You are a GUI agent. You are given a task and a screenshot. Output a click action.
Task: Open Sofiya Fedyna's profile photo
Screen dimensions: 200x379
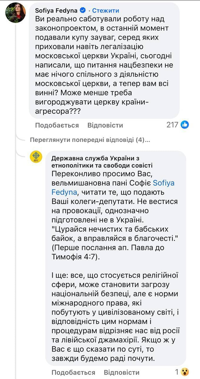pos(15,12)
